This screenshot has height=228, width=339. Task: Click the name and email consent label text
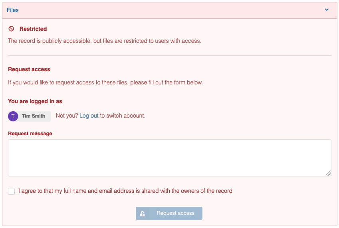(125, 191)
